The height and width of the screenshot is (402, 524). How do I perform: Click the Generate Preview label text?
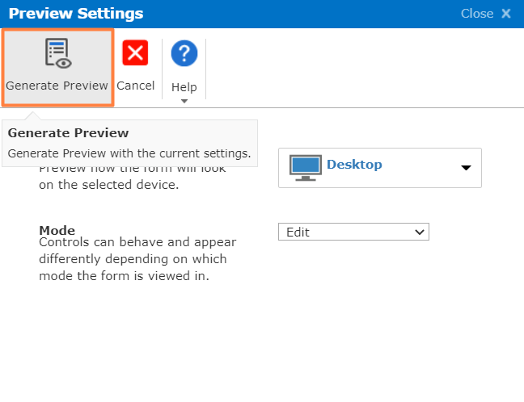click(57, 86)
